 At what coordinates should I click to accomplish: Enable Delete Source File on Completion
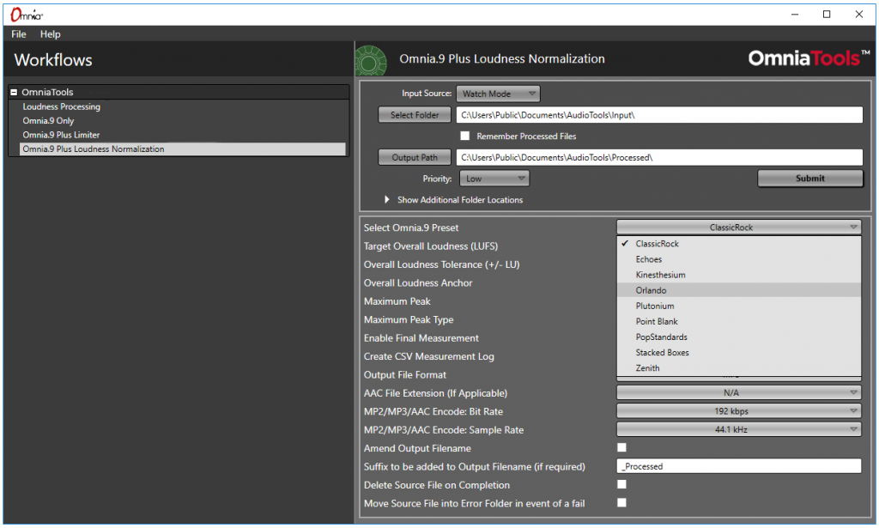tap(622, 484)
